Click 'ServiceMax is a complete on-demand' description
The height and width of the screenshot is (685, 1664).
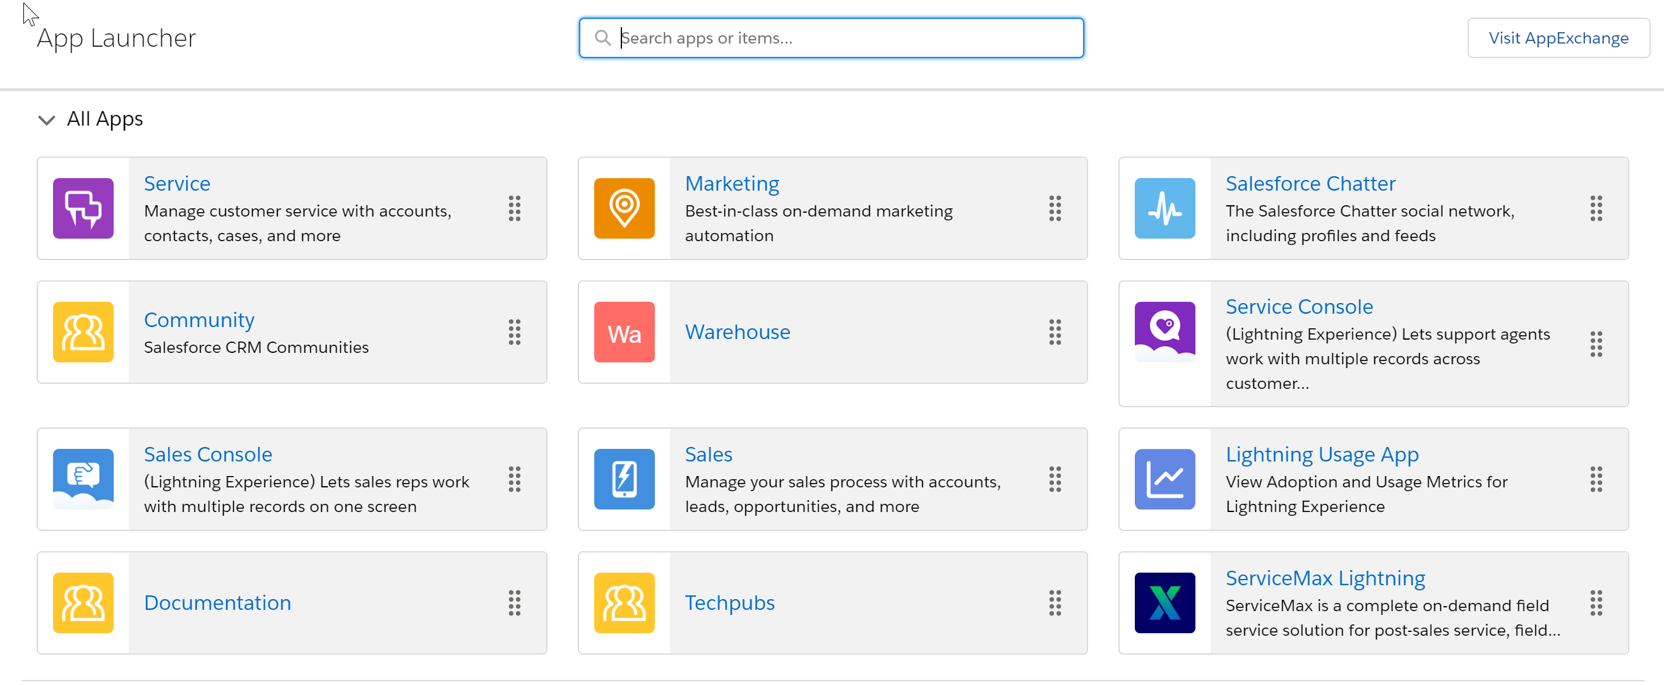(x=1392, y=618)
